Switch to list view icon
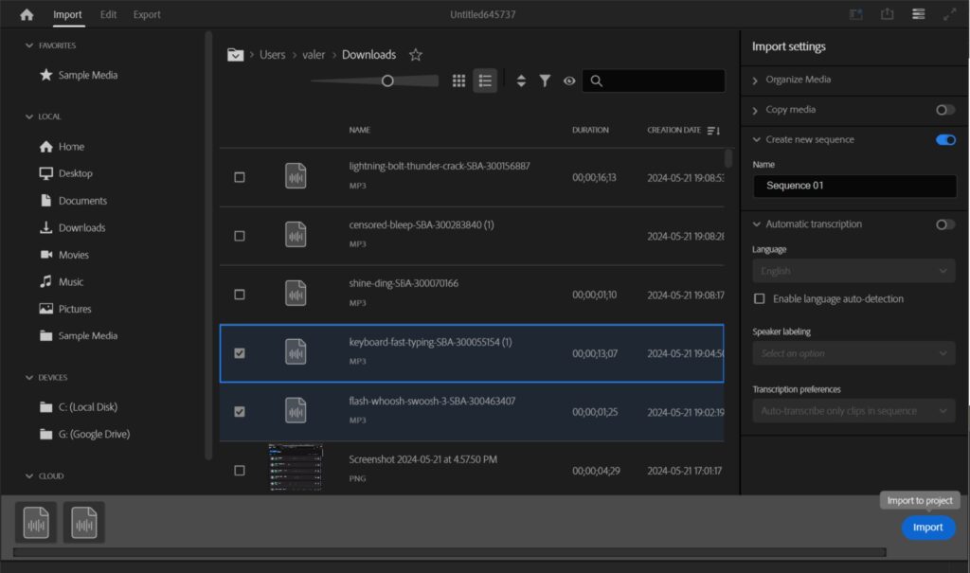 tap(485, 81)
